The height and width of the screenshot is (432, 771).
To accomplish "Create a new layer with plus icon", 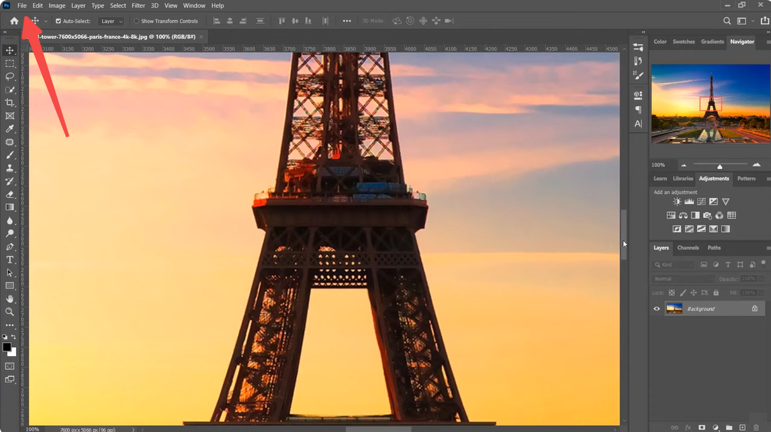I will [x=742, y=427].
